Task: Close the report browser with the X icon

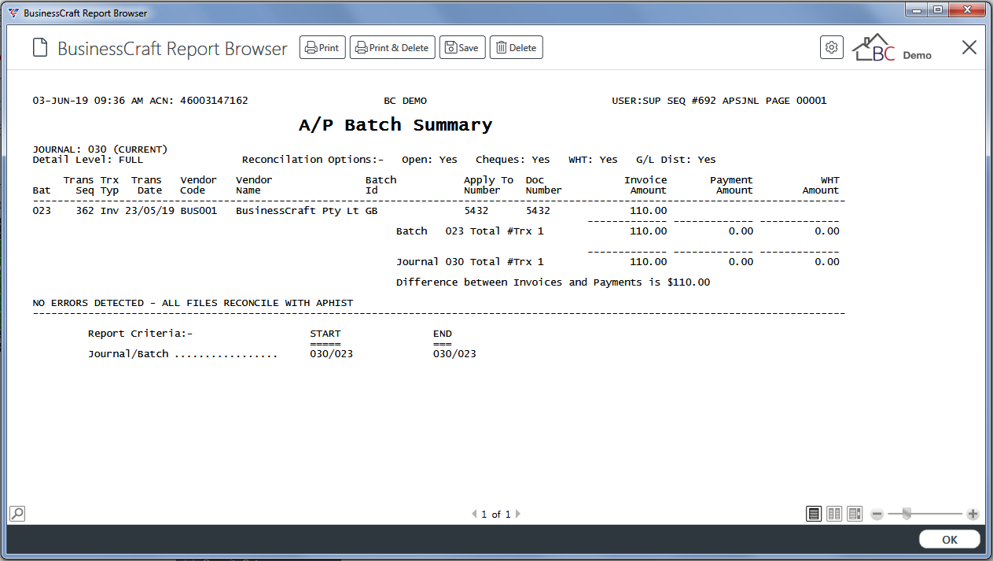Action: [x=969, y=47]
